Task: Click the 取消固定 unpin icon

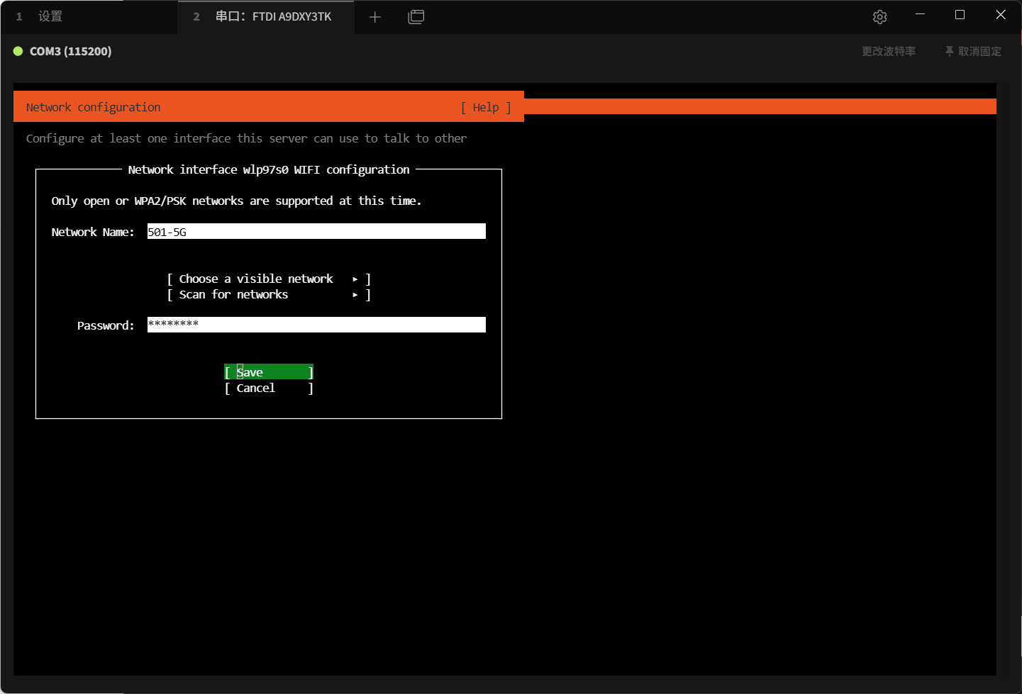Action: click(x=949, y=51)
